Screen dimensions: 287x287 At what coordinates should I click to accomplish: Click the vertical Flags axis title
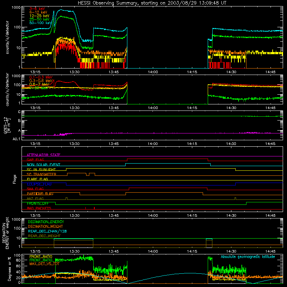(x=14, y=179)
